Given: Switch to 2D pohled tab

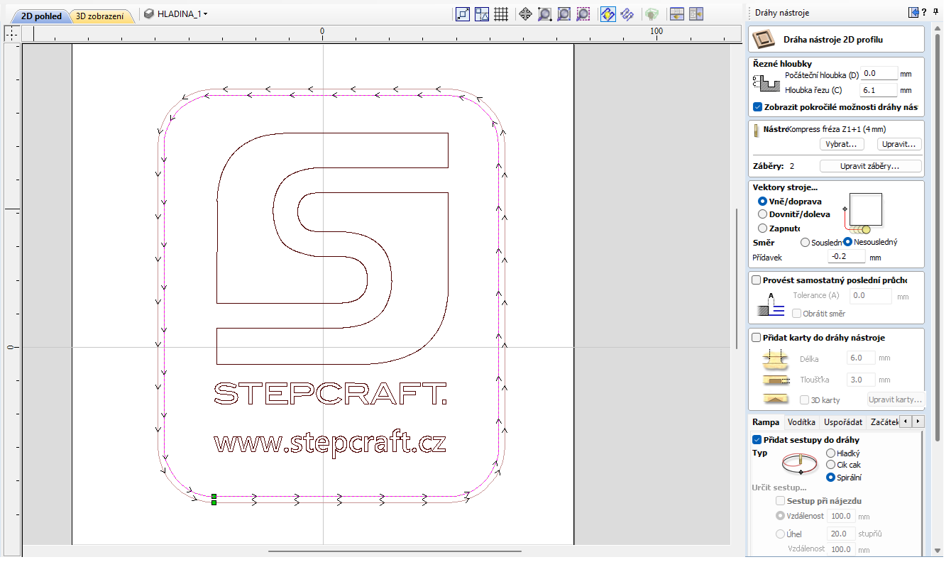Looking at the screenshot, I should 41,16.
